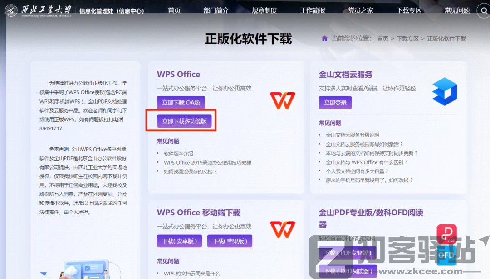Open the 部门简介 menu item

pyautogui.click(x=216, y=10)
